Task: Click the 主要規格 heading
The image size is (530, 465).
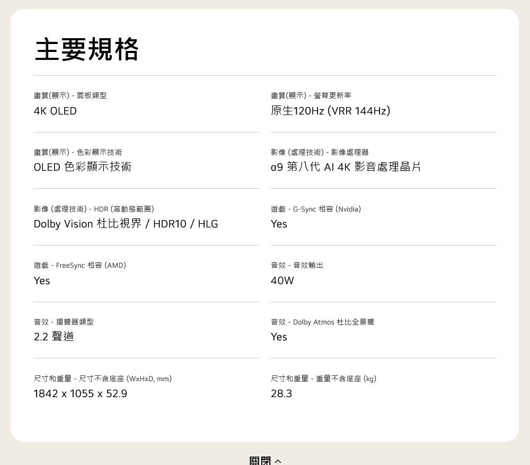Action: coord(87,49)
